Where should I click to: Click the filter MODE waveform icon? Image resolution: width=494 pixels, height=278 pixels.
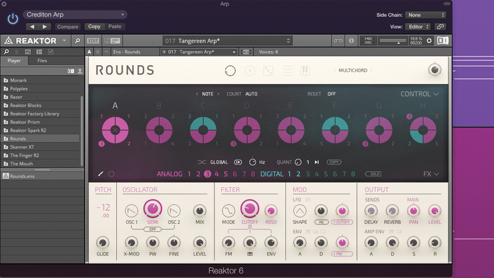[x=228, y=211]
